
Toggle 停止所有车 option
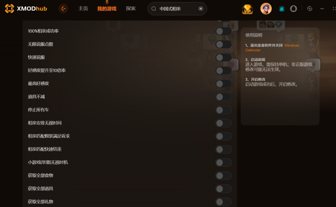223,110
